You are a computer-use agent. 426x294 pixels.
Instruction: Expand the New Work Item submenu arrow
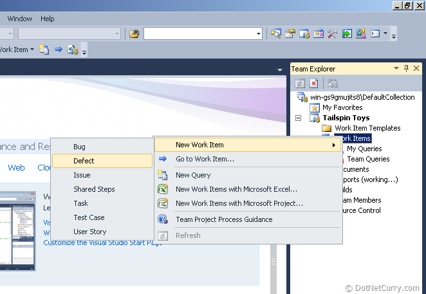(x=334, y=145)
